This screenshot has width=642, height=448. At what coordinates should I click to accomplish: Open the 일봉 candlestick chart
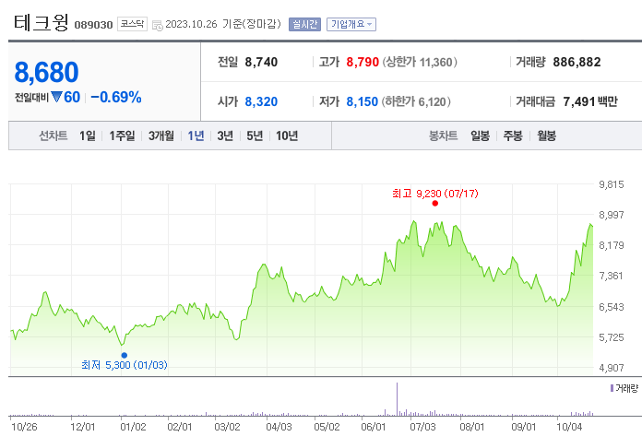click(x=480, y=136)
